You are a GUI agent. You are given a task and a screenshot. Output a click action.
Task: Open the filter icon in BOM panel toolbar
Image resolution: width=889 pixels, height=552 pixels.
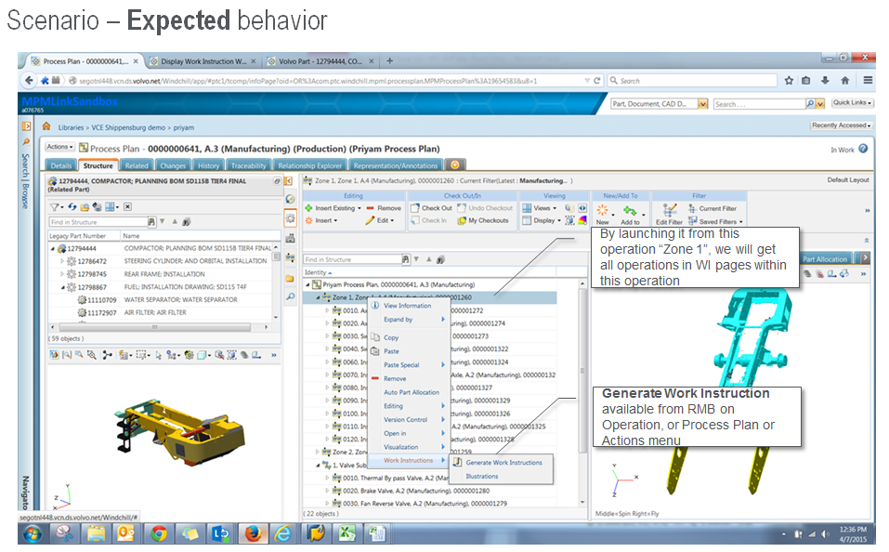55,207
